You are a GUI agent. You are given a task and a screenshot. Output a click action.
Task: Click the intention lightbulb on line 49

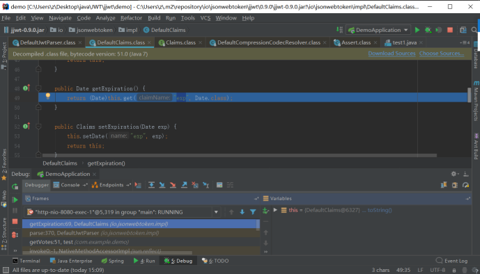(48, 96)
